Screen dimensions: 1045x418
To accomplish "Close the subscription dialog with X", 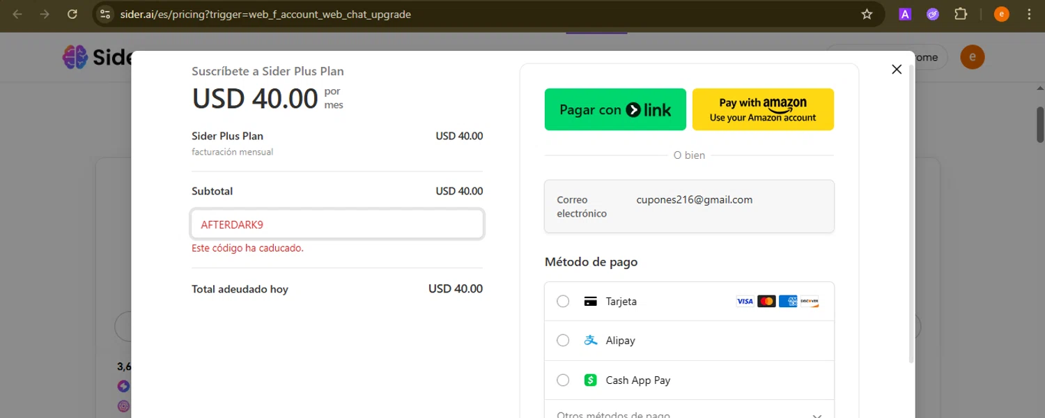I will (897, 69).
